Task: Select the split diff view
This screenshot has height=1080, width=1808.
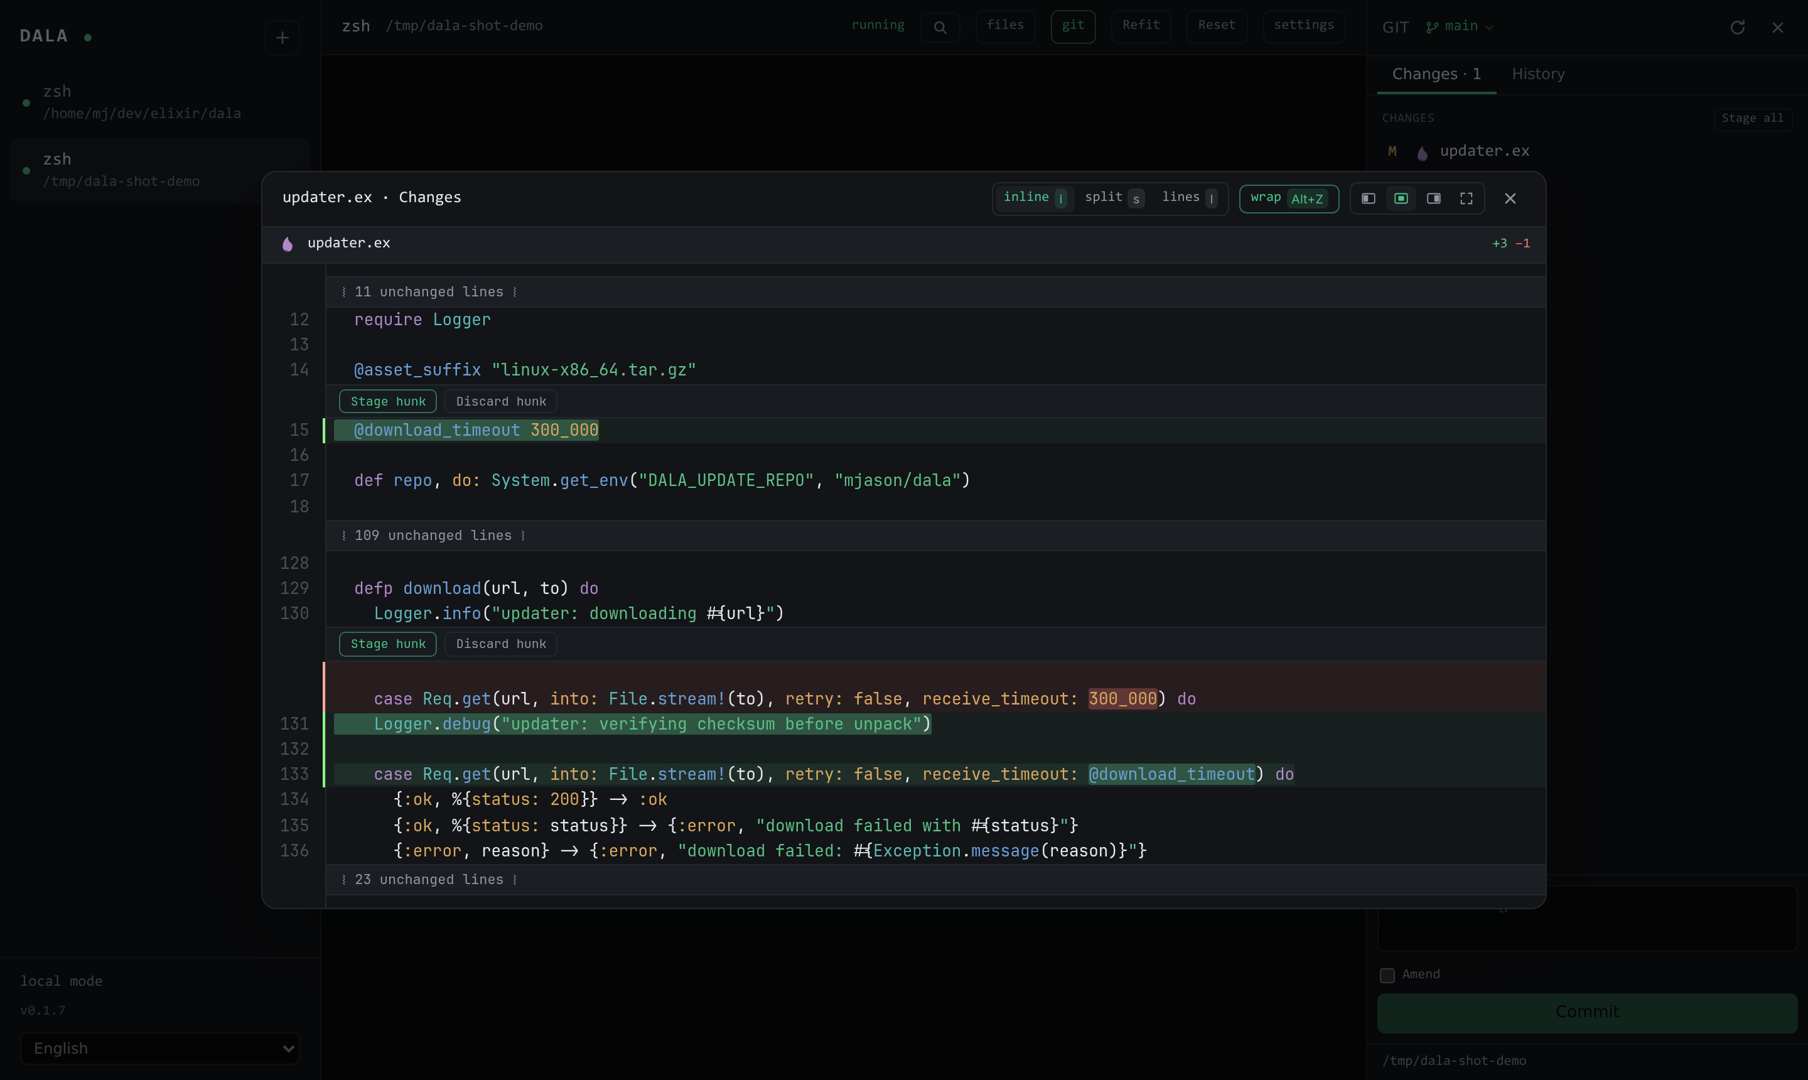Action: pyautogui.click(x=1114, y=198)
